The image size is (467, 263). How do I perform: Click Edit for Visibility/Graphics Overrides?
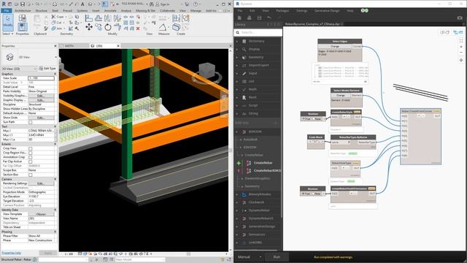coord(41,96)
